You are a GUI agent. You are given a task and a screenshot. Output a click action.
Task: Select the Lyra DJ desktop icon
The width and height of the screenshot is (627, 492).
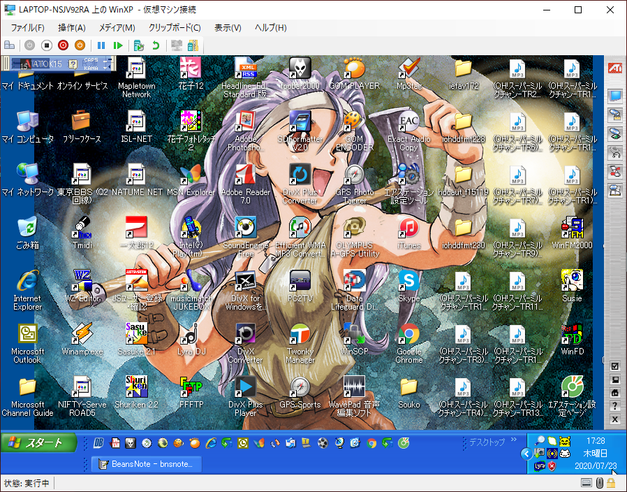point(191,340)
